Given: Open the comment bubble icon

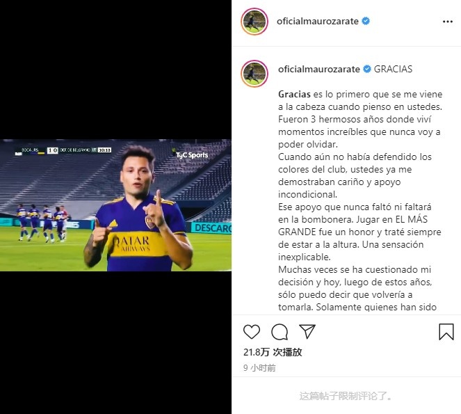Looking at the screenshot, I should pos(280,332).
